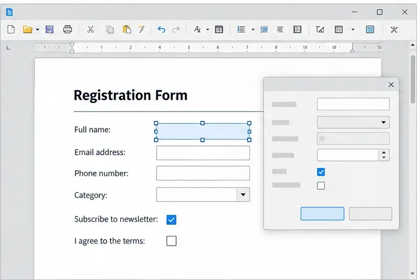Viewport: 420px width, 280px height.
Task: Expand the open-file dropdown arrow
Action: [38, 30]
